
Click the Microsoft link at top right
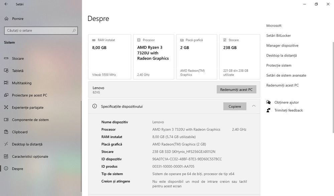[x=274, y=26]
